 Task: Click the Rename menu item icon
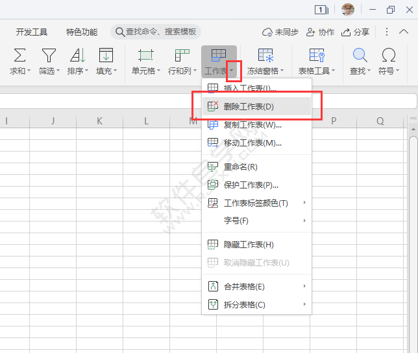point(213,167)
